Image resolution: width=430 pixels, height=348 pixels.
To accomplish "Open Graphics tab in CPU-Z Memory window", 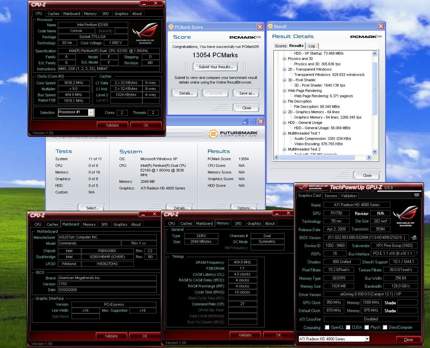I will (254, 223).
